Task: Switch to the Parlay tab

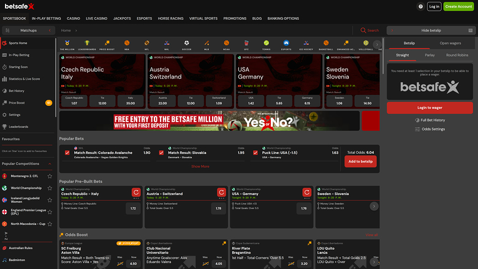Action: pos(430,55)
